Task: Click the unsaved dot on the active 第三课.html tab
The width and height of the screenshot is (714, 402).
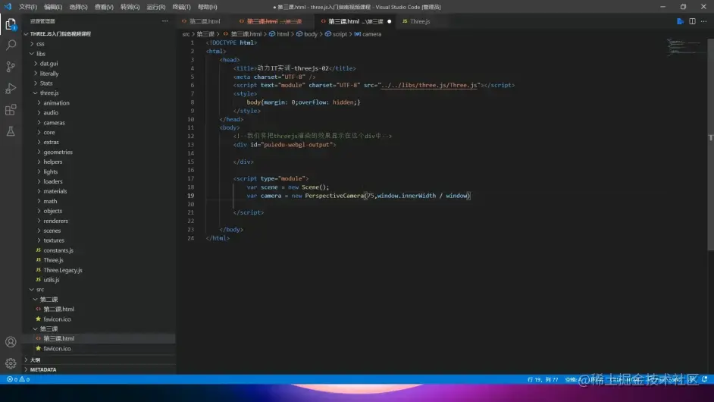Action: pyautogui.click(x=389, y=21)
